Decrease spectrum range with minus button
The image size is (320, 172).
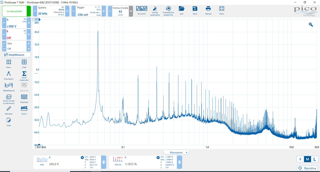pos(35,11)
